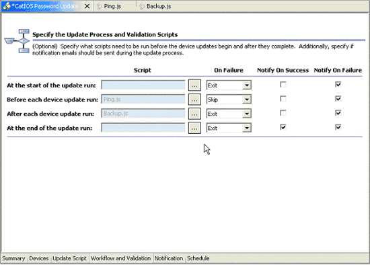370x265 pixels.
Task: Click label 'After each device update run:'
Action: [x=50, y=114]
